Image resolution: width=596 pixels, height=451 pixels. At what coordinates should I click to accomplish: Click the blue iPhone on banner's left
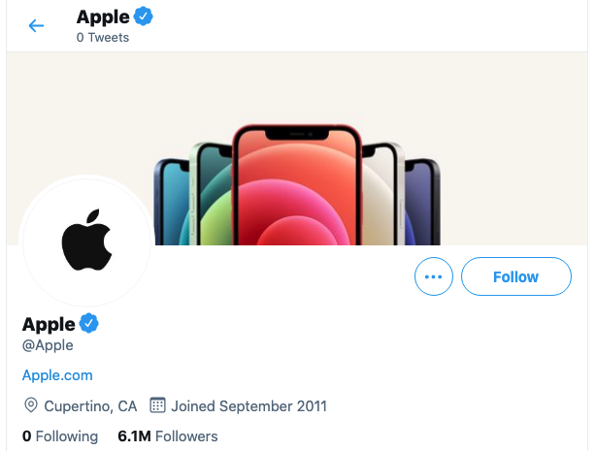click(172, 204)
